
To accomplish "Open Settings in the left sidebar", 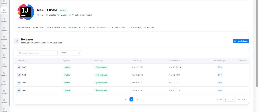I will 4,101.
